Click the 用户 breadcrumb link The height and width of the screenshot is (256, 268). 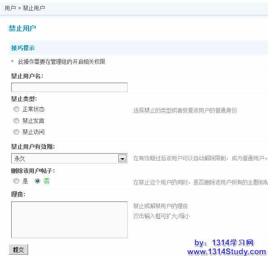[10, 8]
